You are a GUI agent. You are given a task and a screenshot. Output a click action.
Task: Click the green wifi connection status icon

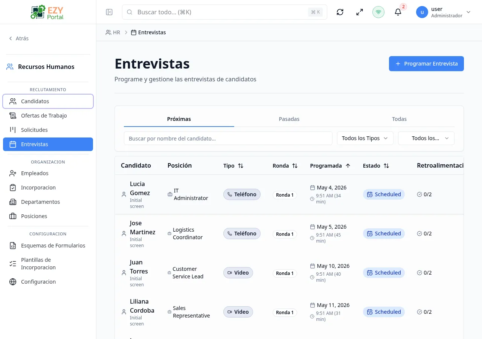[378, 12]
